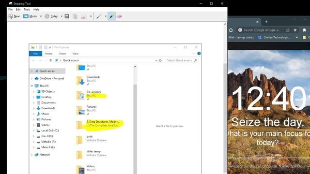Select Local Disk (C:) in the tree
Image resolution: width=310 pixels, height=174 pixels.
50,130
